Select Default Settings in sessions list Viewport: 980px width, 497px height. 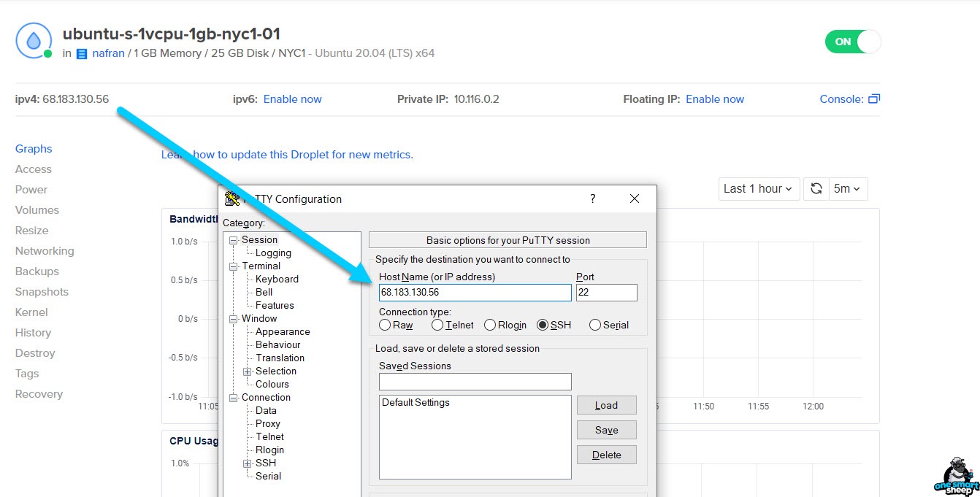pos(416,402)
